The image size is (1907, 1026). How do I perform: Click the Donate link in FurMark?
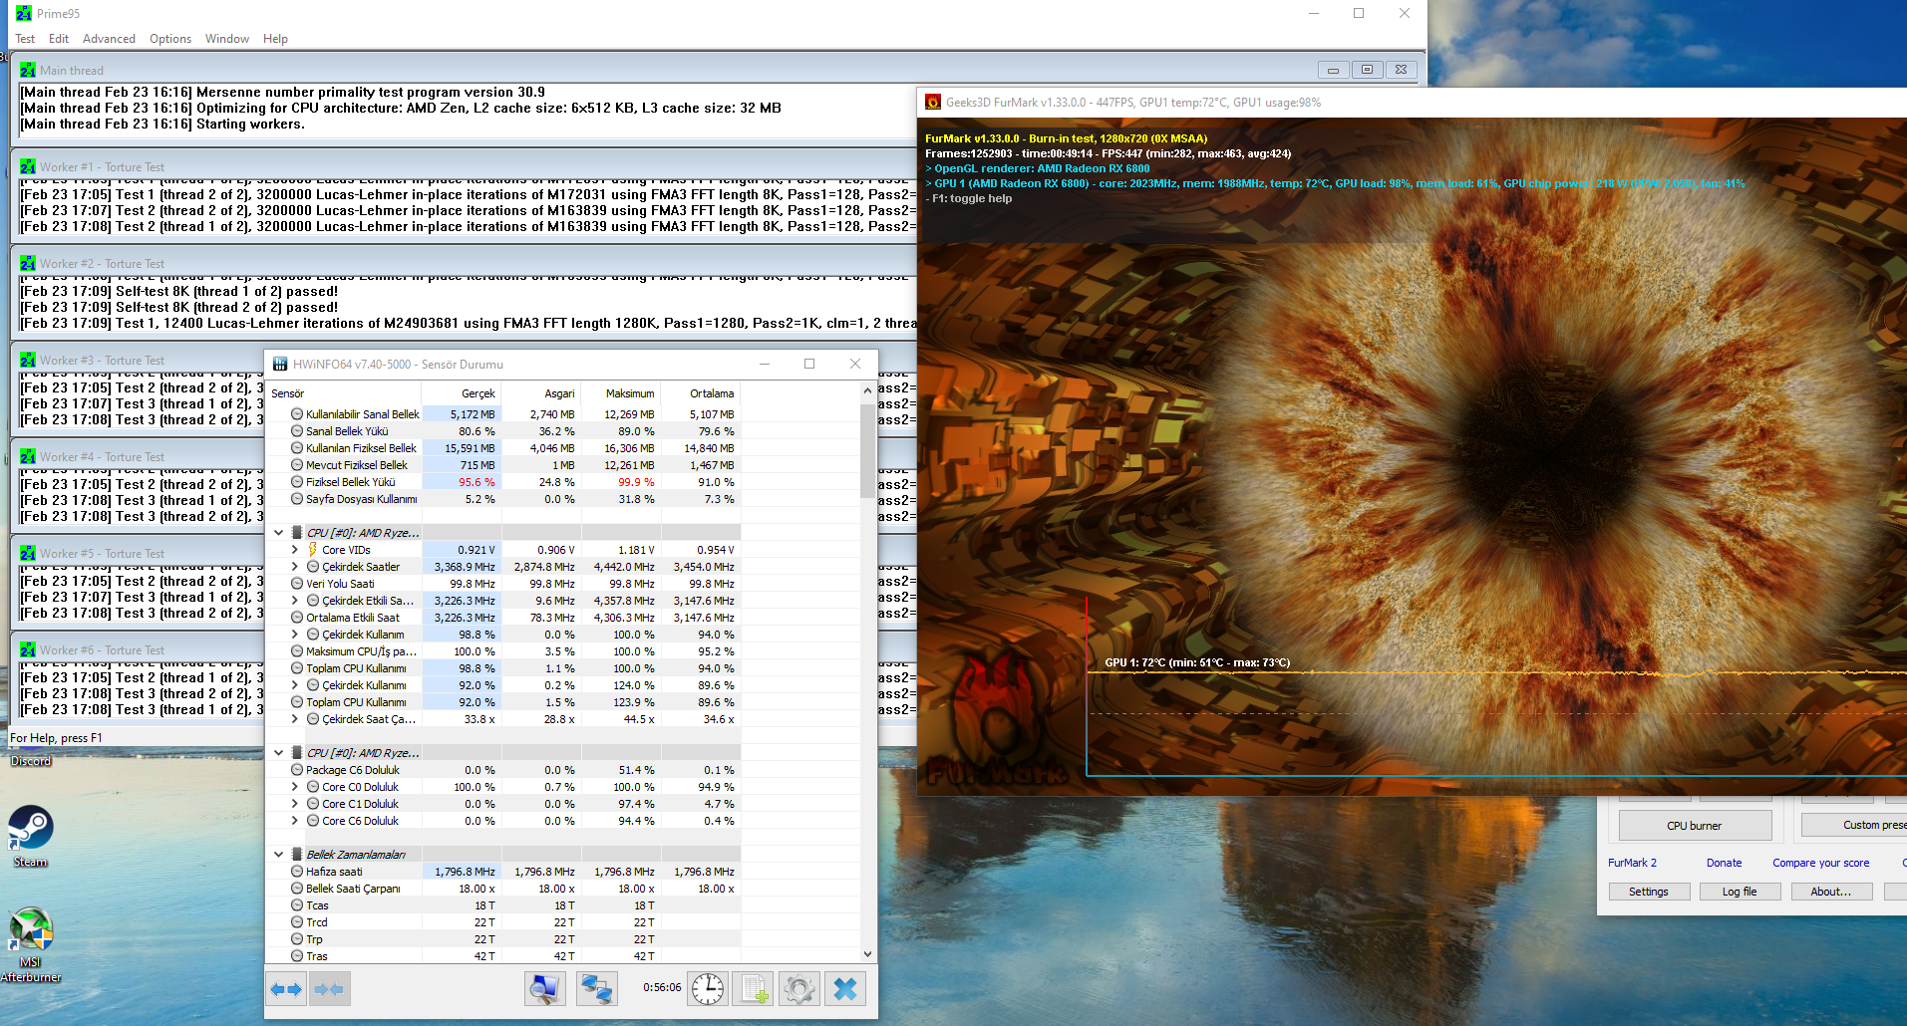1725,863
